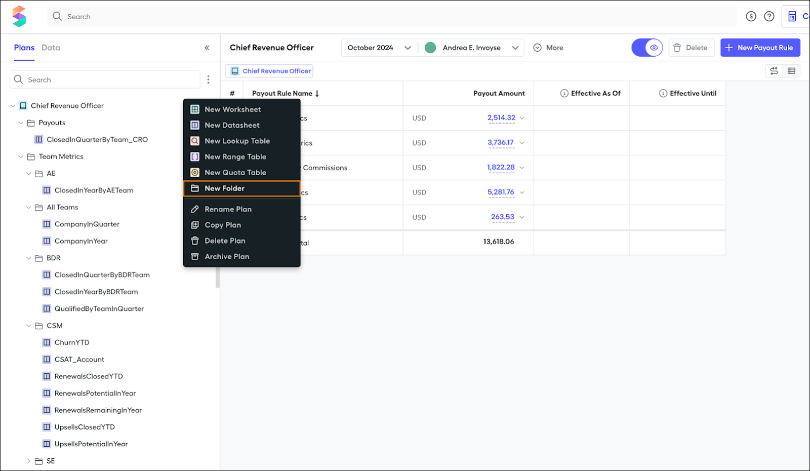This screenshot has width=810, height=471.
Task: Expand the 5,281.76 payout amount chevron
Action: (522, 192)
